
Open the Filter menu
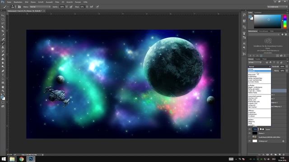coord(57,2)
